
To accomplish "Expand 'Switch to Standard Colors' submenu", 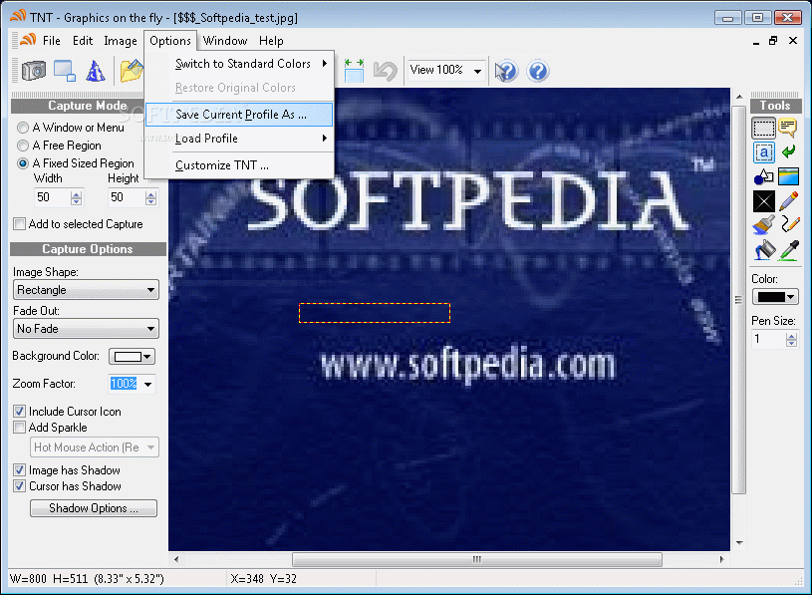I will pyautogui.click(x=239, y=64).
